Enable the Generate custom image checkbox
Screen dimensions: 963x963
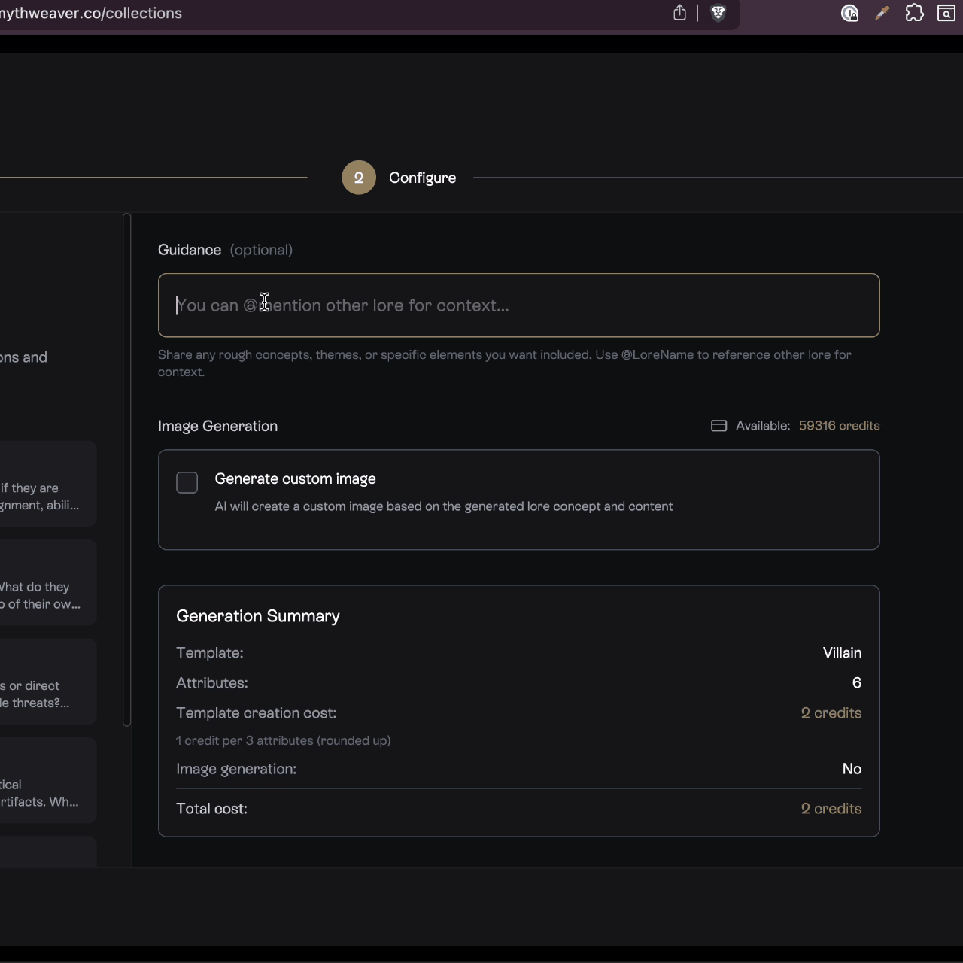click(187, 482)
